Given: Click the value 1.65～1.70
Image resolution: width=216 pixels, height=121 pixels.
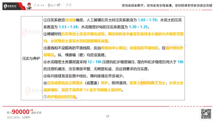Looking at the screenshot, I should click(x=147, y=20).
